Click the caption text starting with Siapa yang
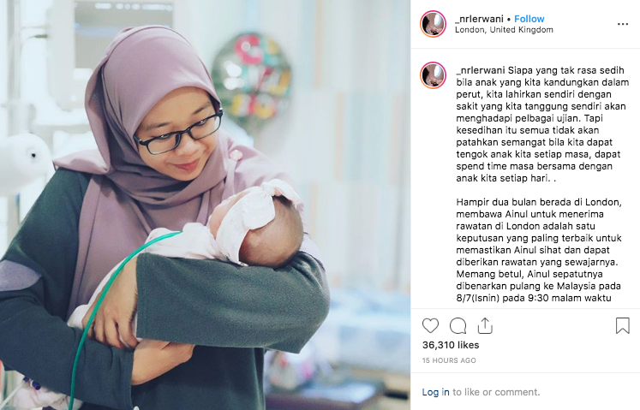 pyautogui.click(x=542, y=124)
